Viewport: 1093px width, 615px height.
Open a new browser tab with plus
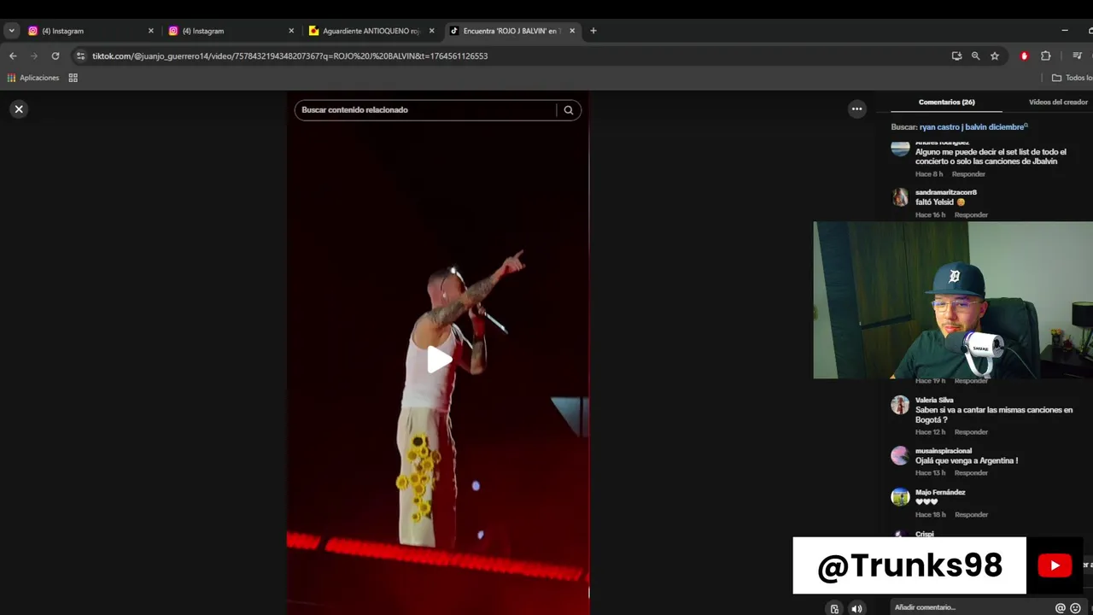[x=593, y=31]
